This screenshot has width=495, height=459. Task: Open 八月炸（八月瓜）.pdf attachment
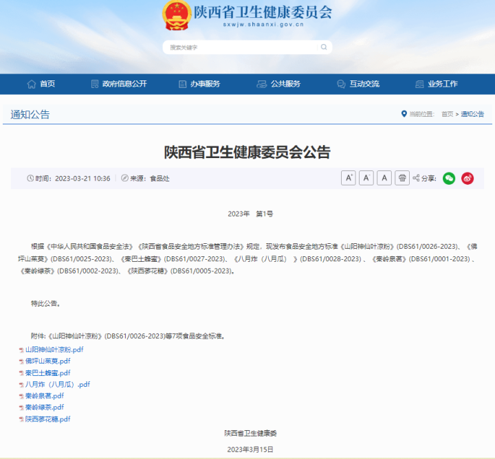[x=57, y=385]
